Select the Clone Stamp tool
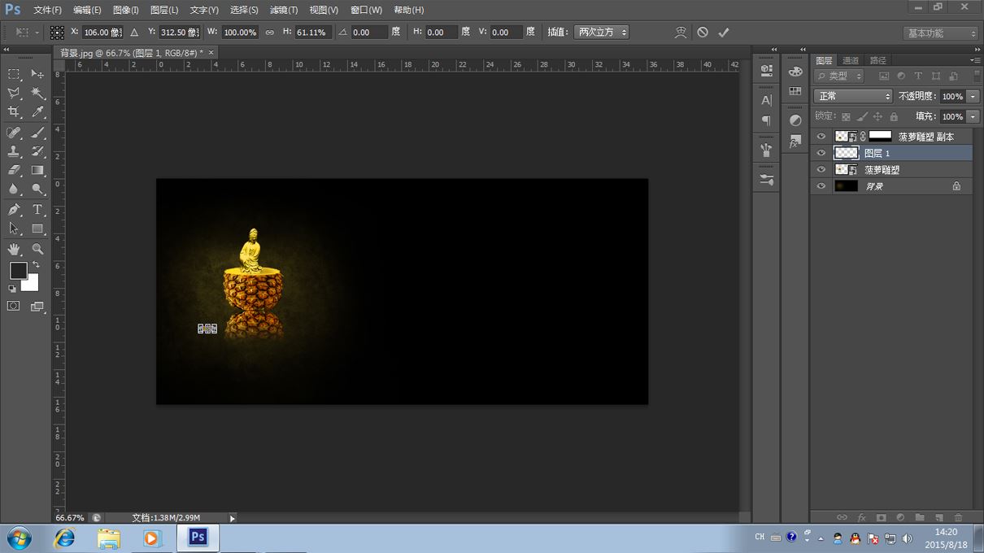Viewport: 984px width, 553px height. pyautogui.click(x=14, y=151)
